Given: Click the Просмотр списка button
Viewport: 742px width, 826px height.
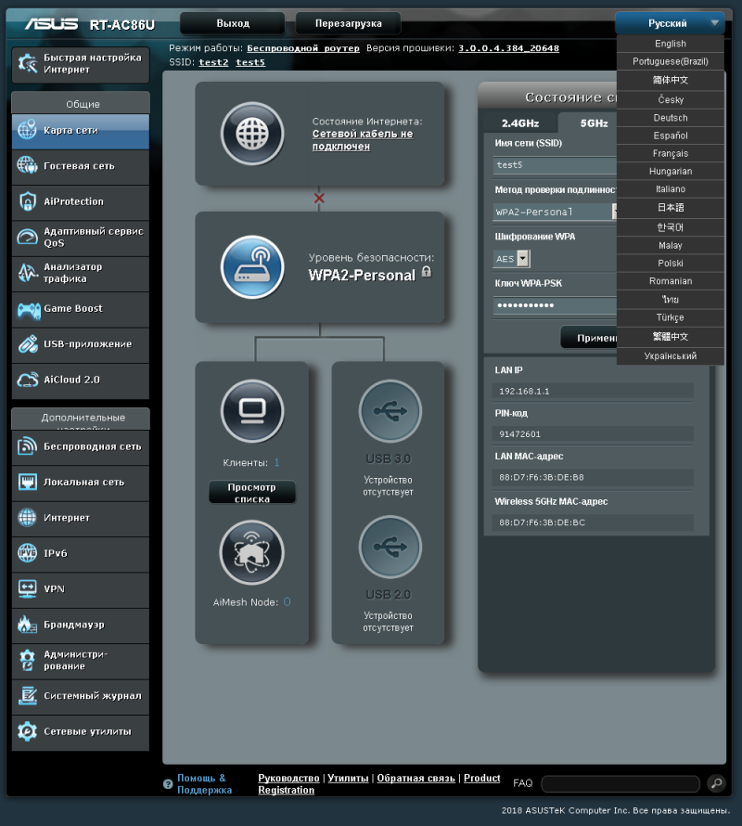Looking at the screenshot, I should click(251, 493).
